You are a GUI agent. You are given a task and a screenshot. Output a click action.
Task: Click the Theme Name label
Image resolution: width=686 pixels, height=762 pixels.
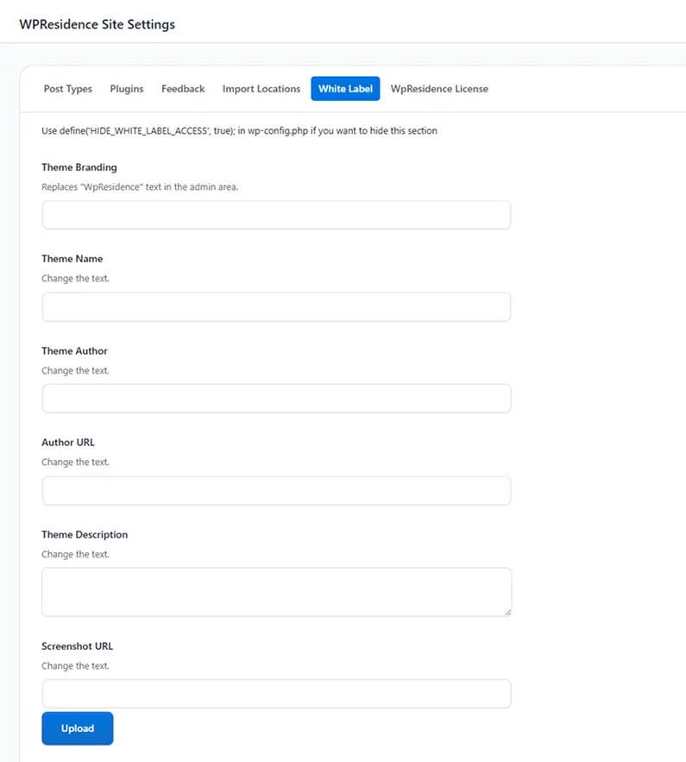pos(72,259)
